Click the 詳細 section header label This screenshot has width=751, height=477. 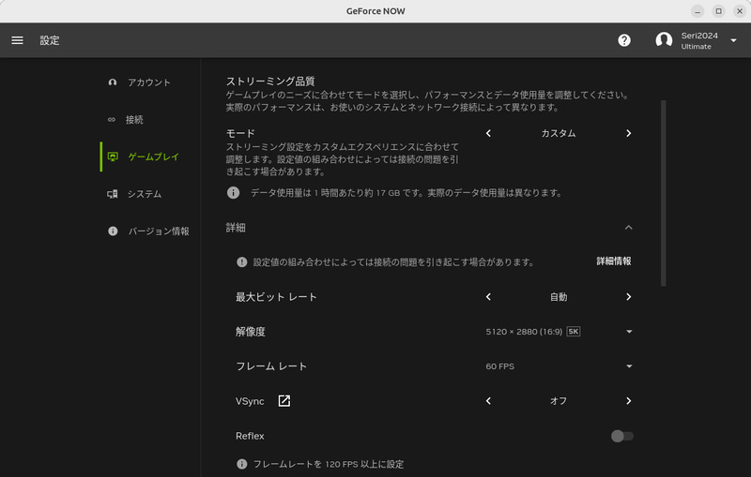click(236, 228)
